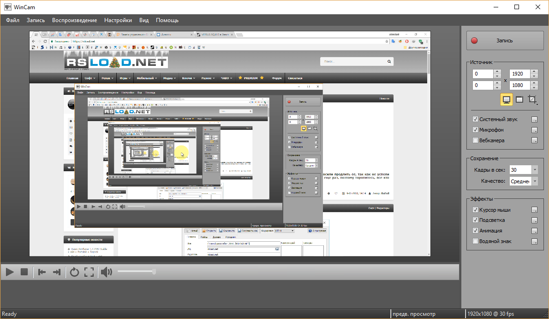Toggle the loop playback icon
This screenshot has height=319, width=549.
tap(74, 272)
